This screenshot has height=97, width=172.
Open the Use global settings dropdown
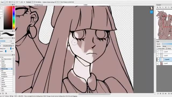8,46
